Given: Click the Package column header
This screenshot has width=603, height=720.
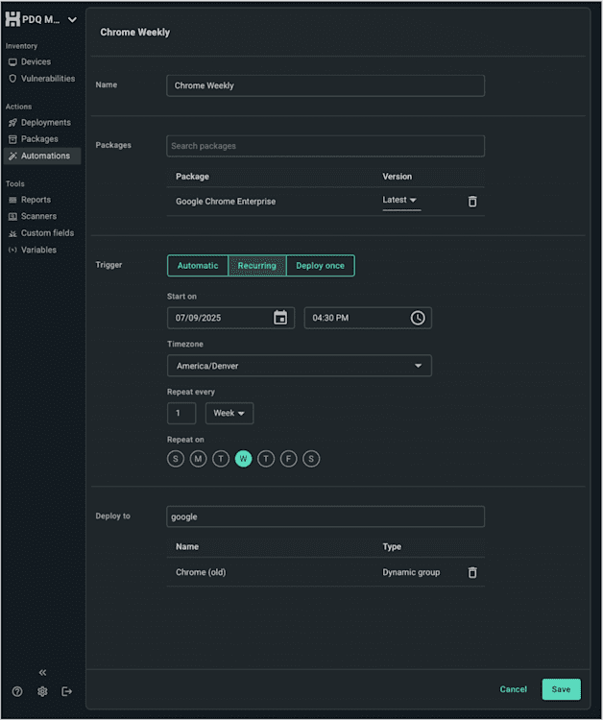Looking at the screenshot, I should 192,177.
